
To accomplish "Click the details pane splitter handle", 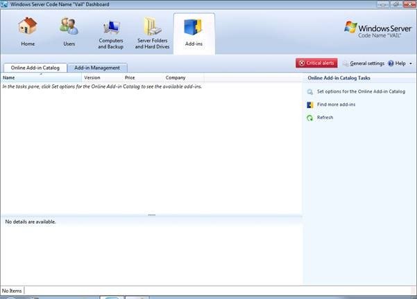I will point(151,215).
